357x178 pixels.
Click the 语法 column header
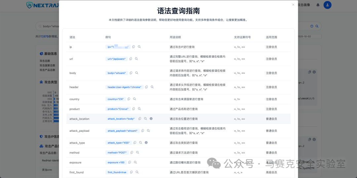(x=72, y=37)
